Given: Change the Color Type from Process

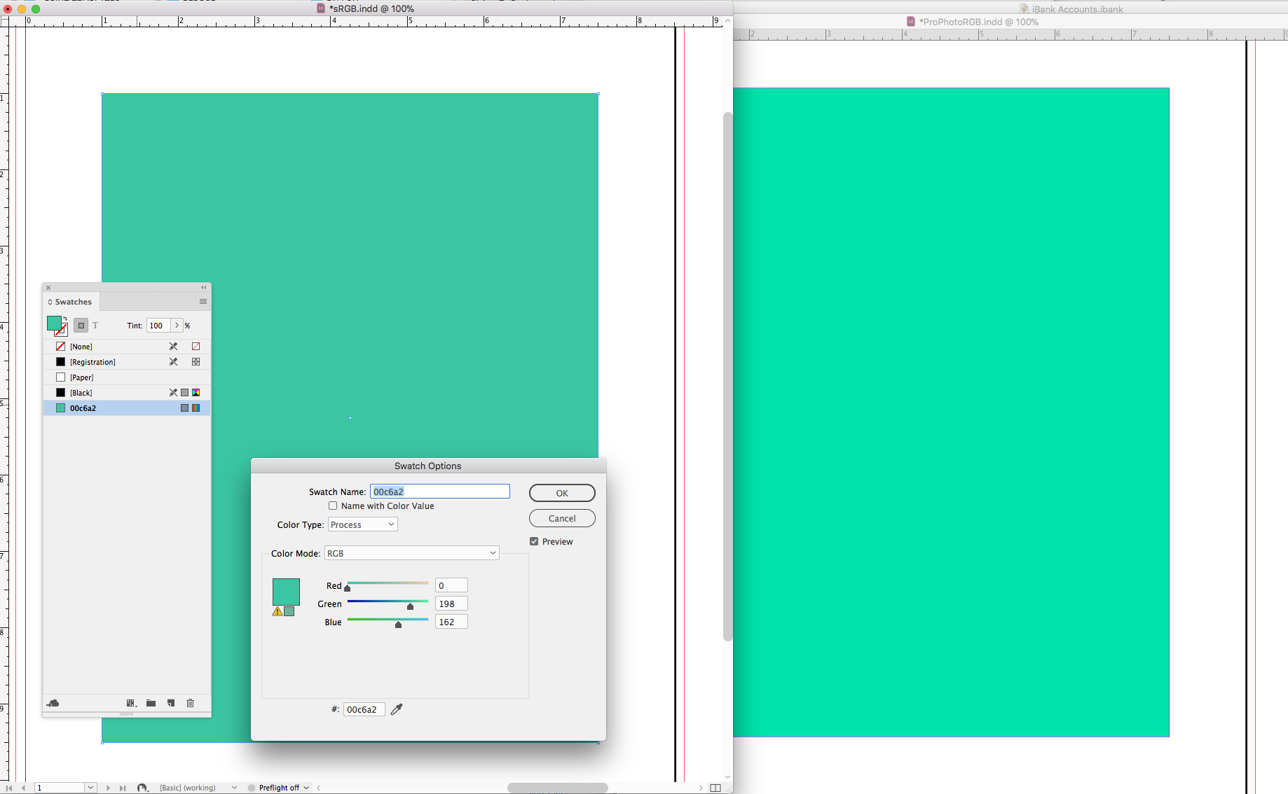Looking at the screenshot, I should (x=362, y=524).
